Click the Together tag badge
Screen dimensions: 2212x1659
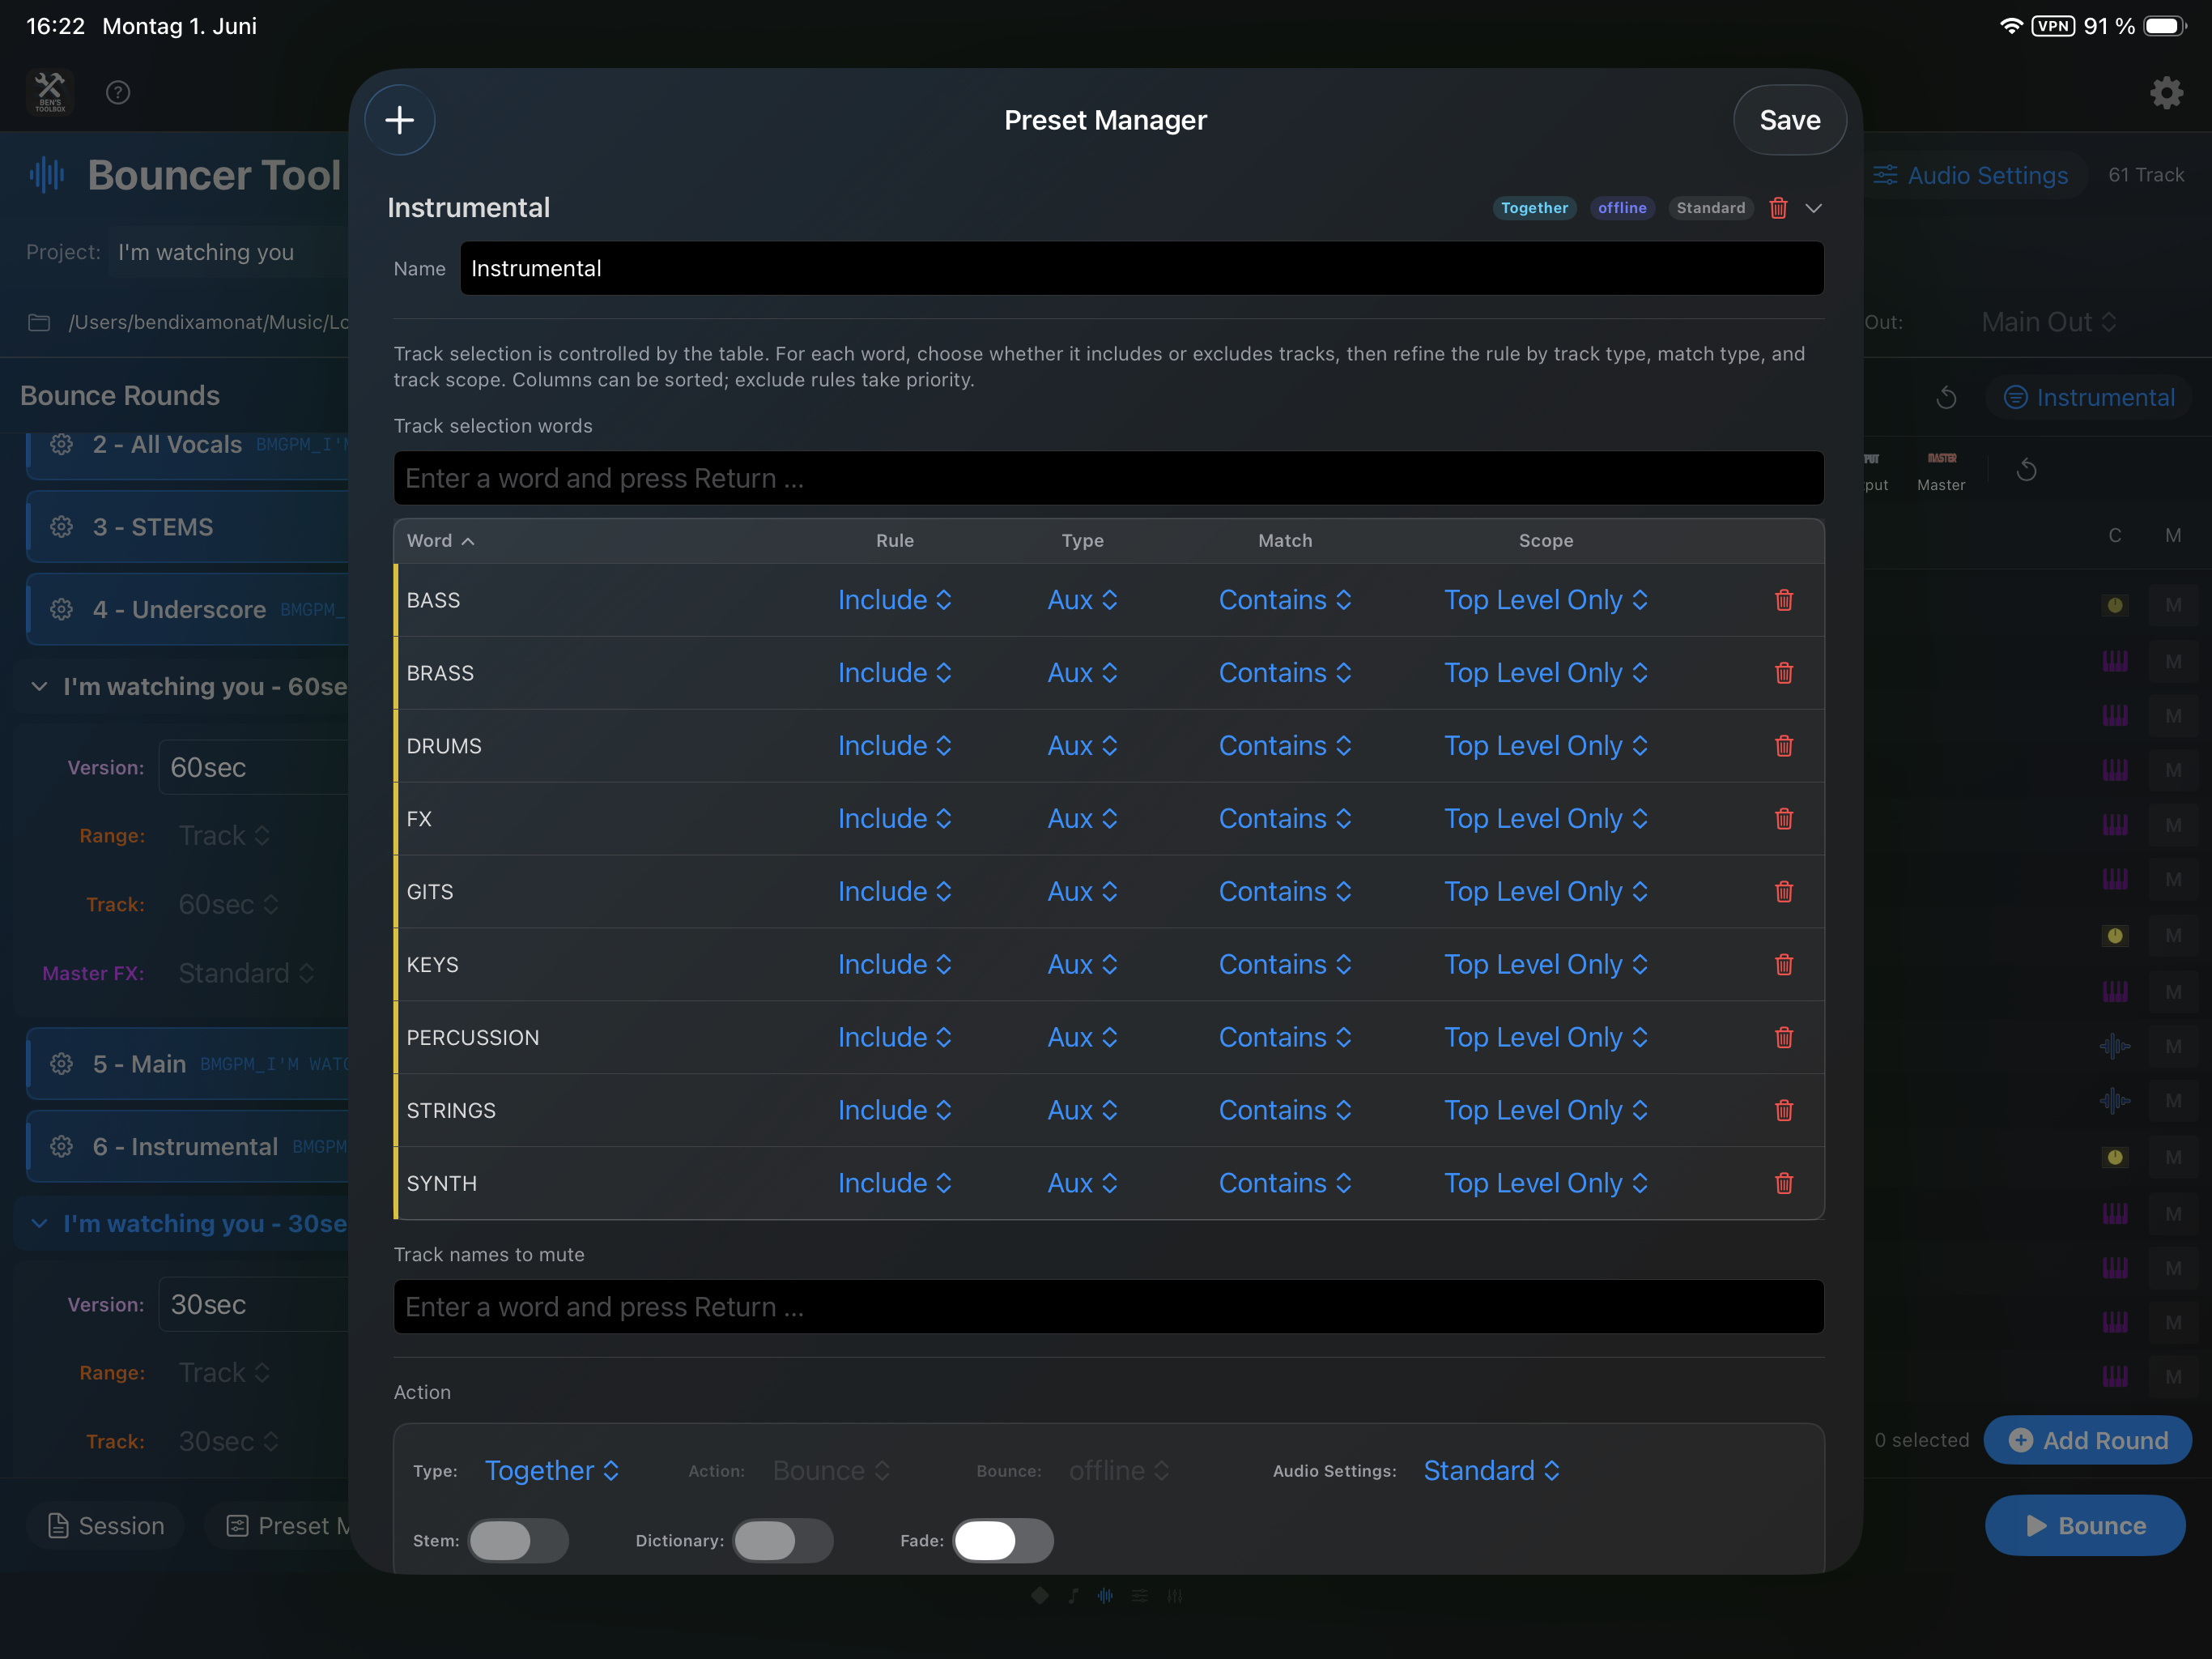[x=1534, y=208]
